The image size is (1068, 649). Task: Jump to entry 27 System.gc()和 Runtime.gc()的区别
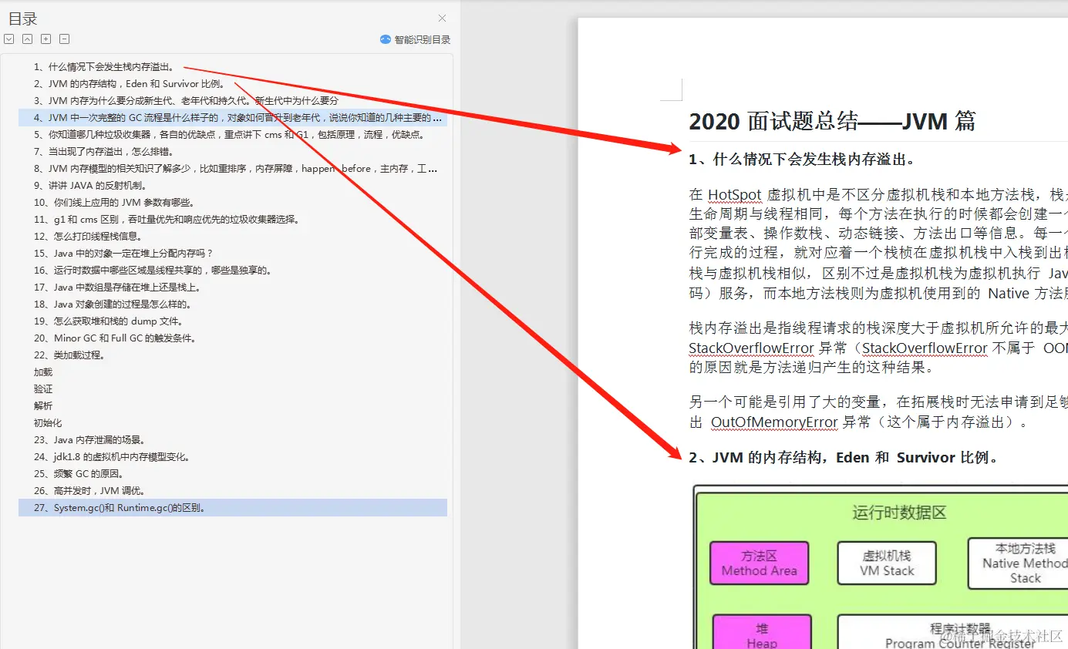pyautogui.click(x=116, y=507)
